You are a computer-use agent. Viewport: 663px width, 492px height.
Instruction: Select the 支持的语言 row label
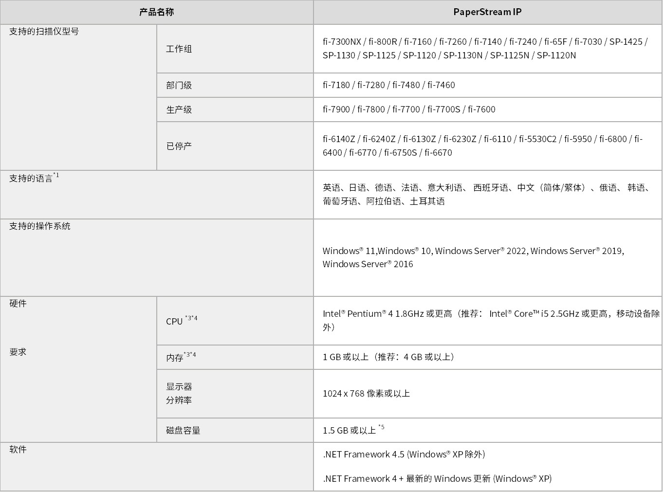[34, 178]
